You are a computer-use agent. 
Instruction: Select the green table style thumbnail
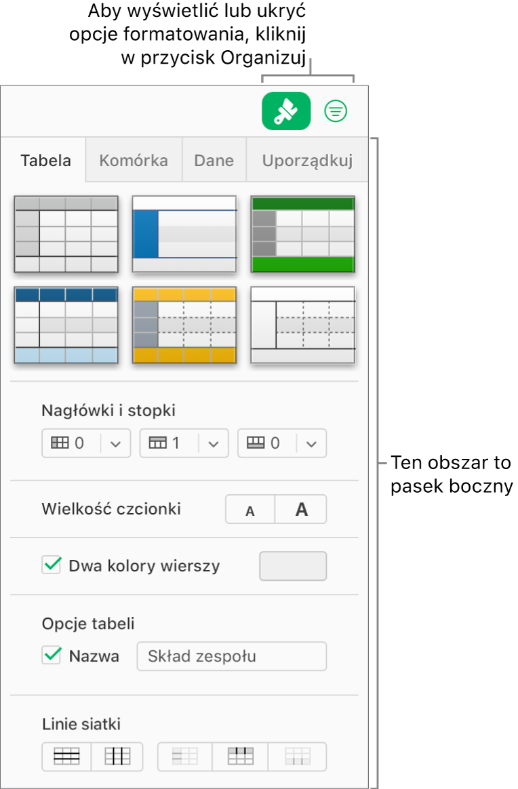(x=302, y=234)
